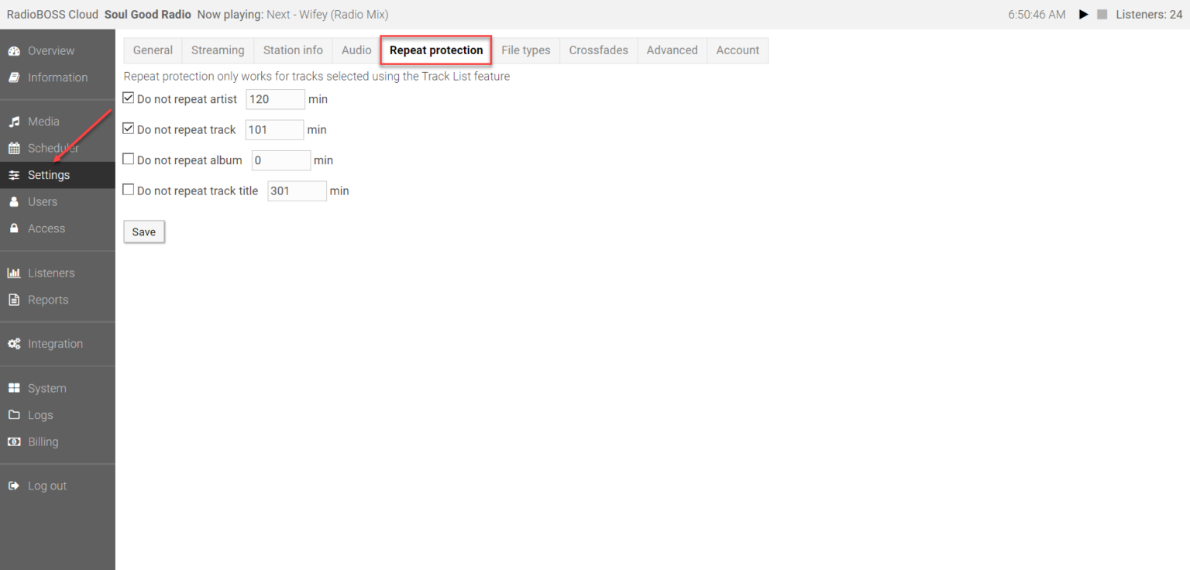Click the track title minutes field showing 301
The image size is (1190, 570).
297,191
